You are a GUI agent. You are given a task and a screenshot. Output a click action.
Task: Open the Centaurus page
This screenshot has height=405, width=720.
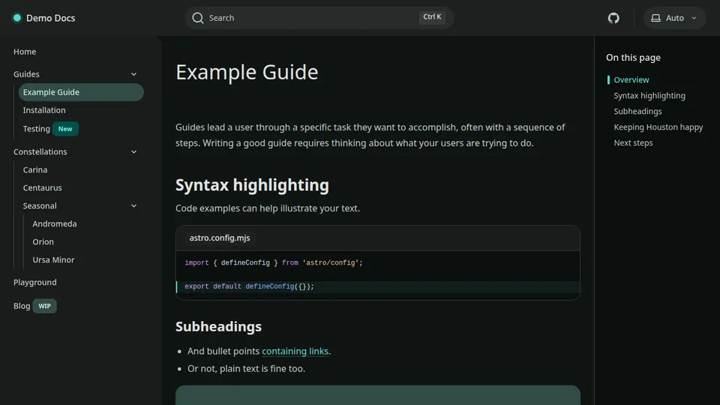tap(42, 187)
